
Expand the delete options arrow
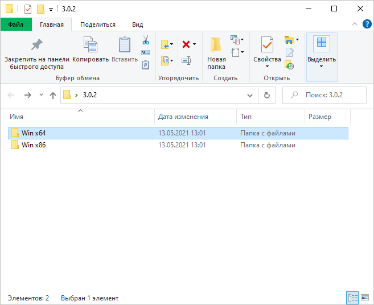coord(194,44)
